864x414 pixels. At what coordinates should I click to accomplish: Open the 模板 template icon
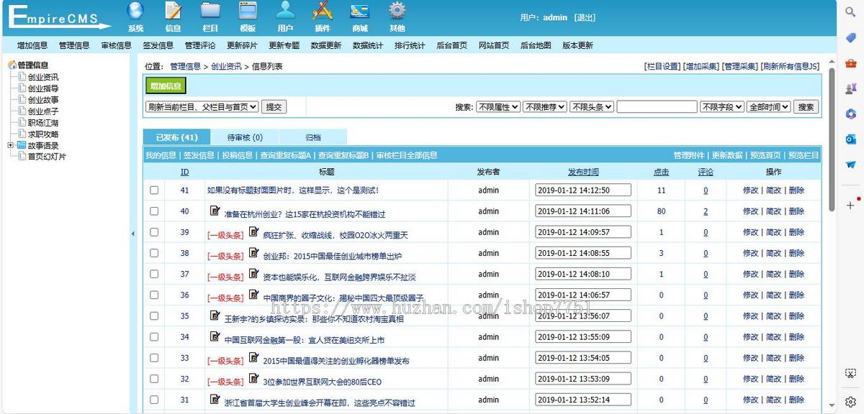[x=248, y=11]
